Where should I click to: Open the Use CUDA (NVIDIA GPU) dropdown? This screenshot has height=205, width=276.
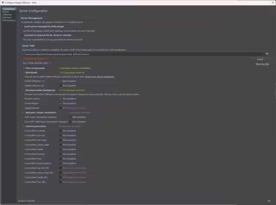[x=37, y=63]
